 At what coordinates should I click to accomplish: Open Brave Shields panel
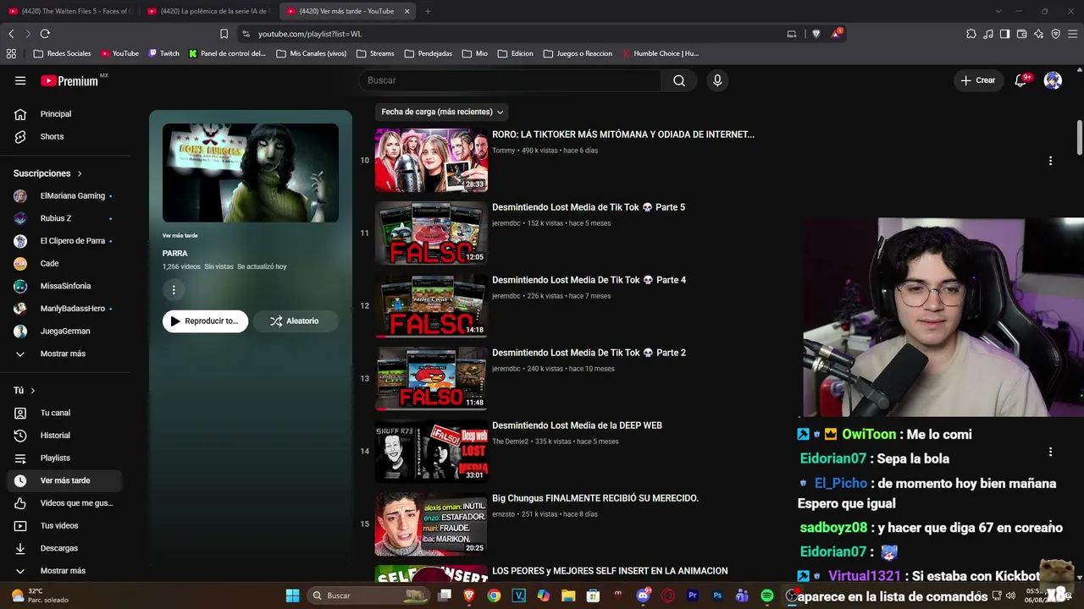click(816, 34)
